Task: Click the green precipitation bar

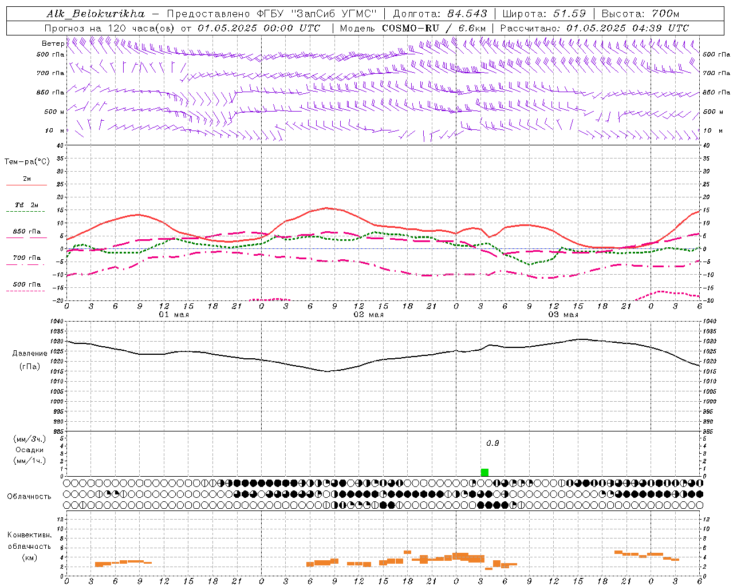Action: click(x=484, y=472)
